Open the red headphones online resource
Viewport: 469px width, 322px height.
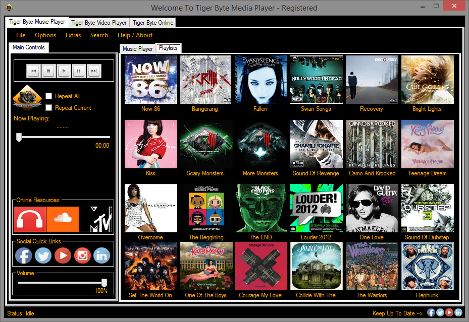[x=30, y=219]
